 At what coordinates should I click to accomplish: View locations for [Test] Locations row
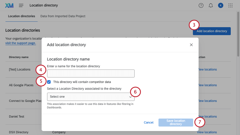coord(208,69)
